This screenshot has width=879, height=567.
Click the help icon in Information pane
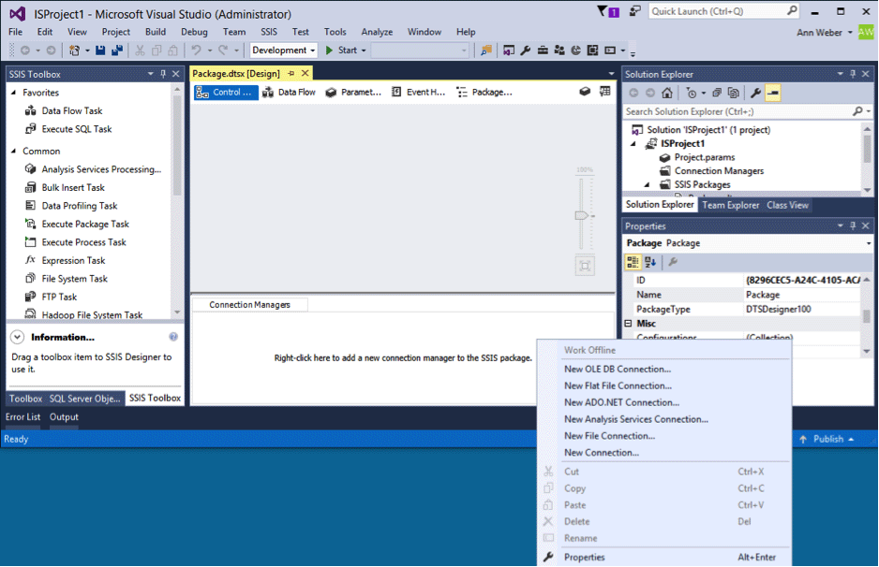click(173, 337)
